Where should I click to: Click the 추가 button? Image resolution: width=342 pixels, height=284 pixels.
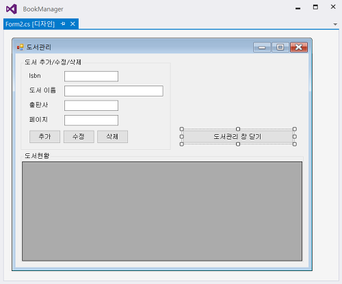(x=44, y=137)
